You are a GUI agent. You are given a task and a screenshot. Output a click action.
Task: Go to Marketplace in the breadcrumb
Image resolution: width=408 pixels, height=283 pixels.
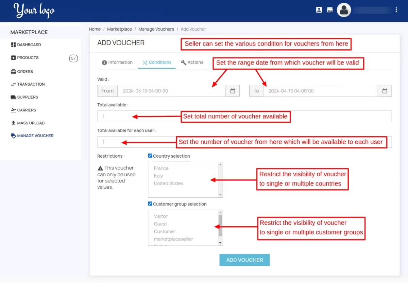click(119, 29)
